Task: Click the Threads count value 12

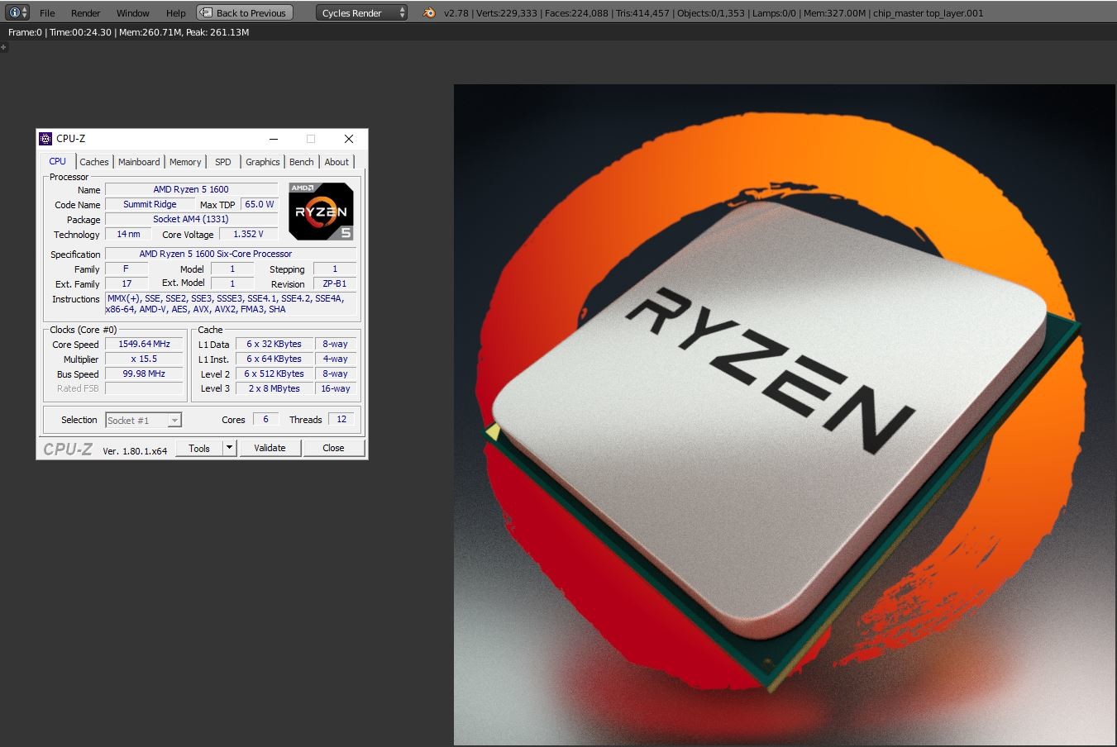Action: pyautogui.click(x=341, y=419)
